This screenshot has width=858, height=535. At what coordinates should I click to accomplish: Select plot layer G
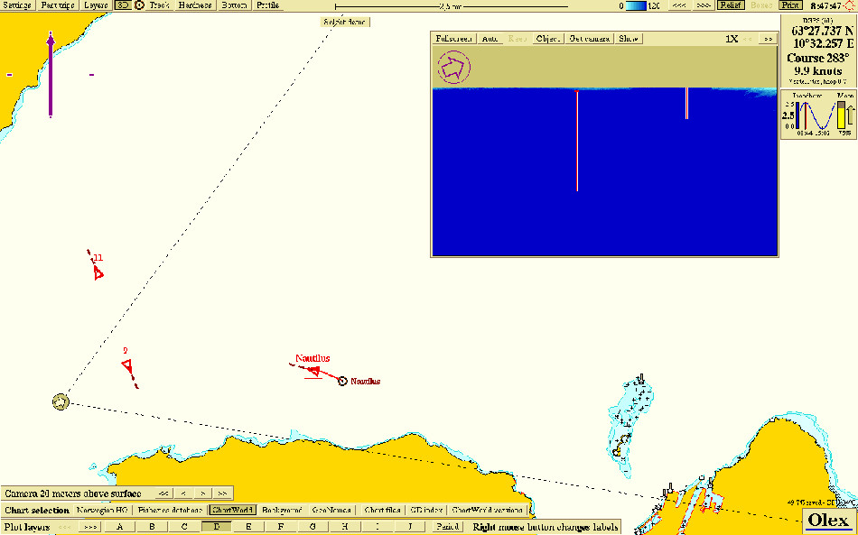[313, 528]
